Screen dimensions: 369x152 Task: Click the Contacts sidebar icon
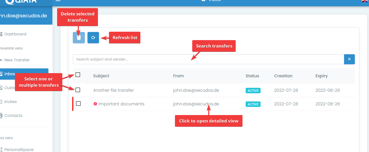coord(1,116)
